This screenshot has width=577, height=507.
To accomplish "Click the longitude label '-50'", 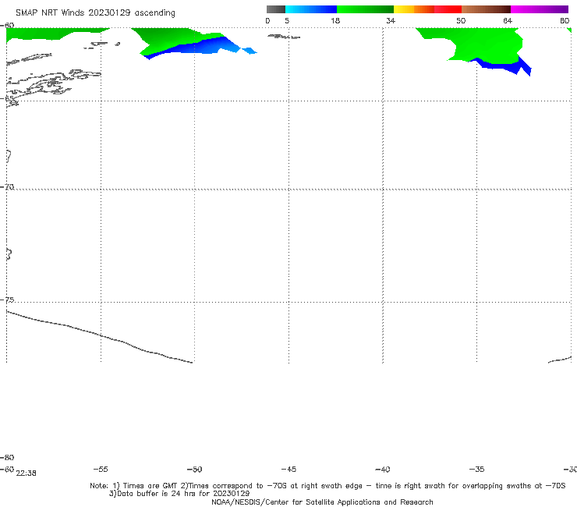I will [194, 470].
